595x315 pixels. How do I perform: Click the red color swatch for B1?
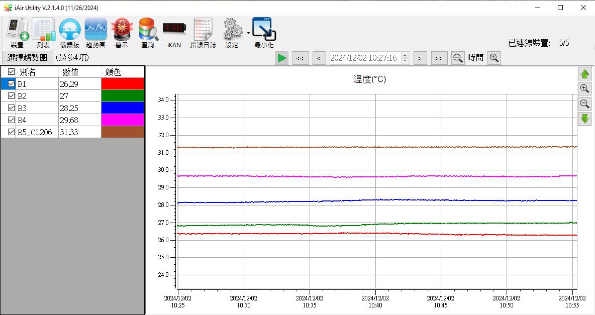click(x=123, y=84)
